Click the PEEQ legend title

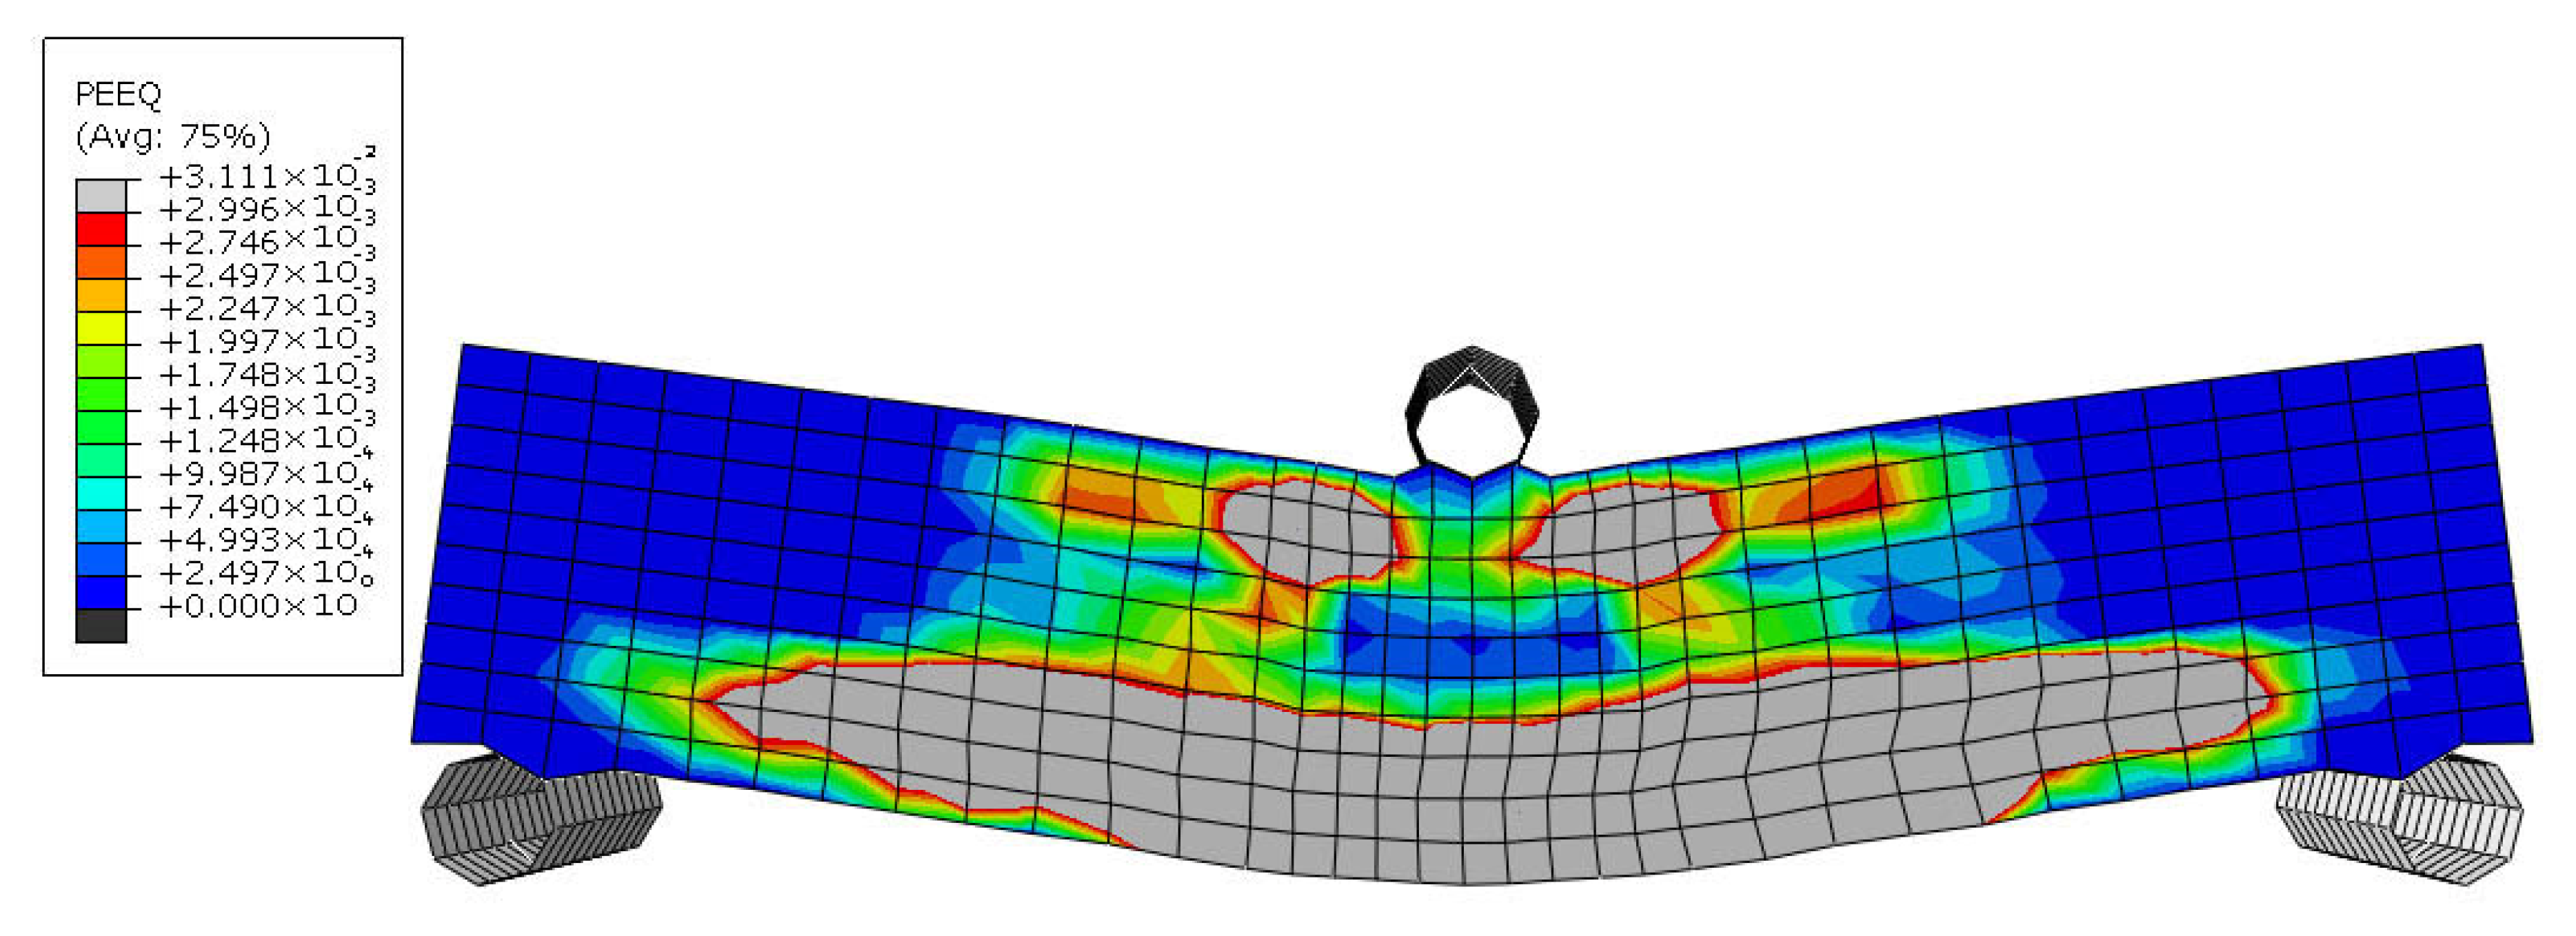118,95
